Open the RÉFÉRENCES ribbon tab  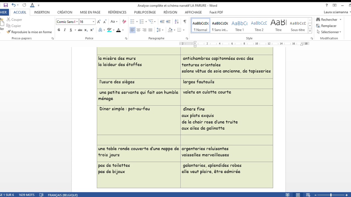[117, 12]
